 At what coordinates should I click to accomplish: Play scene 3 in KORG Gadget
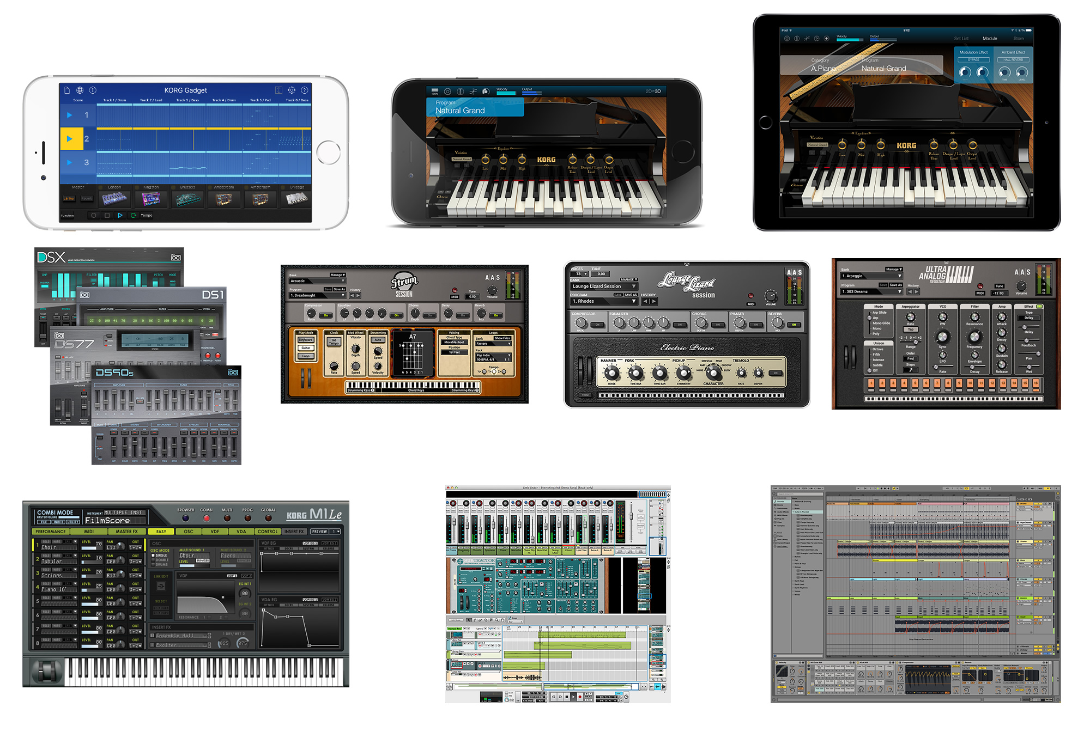(x=69, y=162)
